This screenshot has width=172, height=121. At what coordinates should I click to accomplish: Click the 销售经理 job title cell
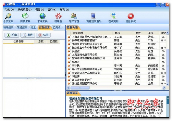pyautogui.click(x=153, y=66)
